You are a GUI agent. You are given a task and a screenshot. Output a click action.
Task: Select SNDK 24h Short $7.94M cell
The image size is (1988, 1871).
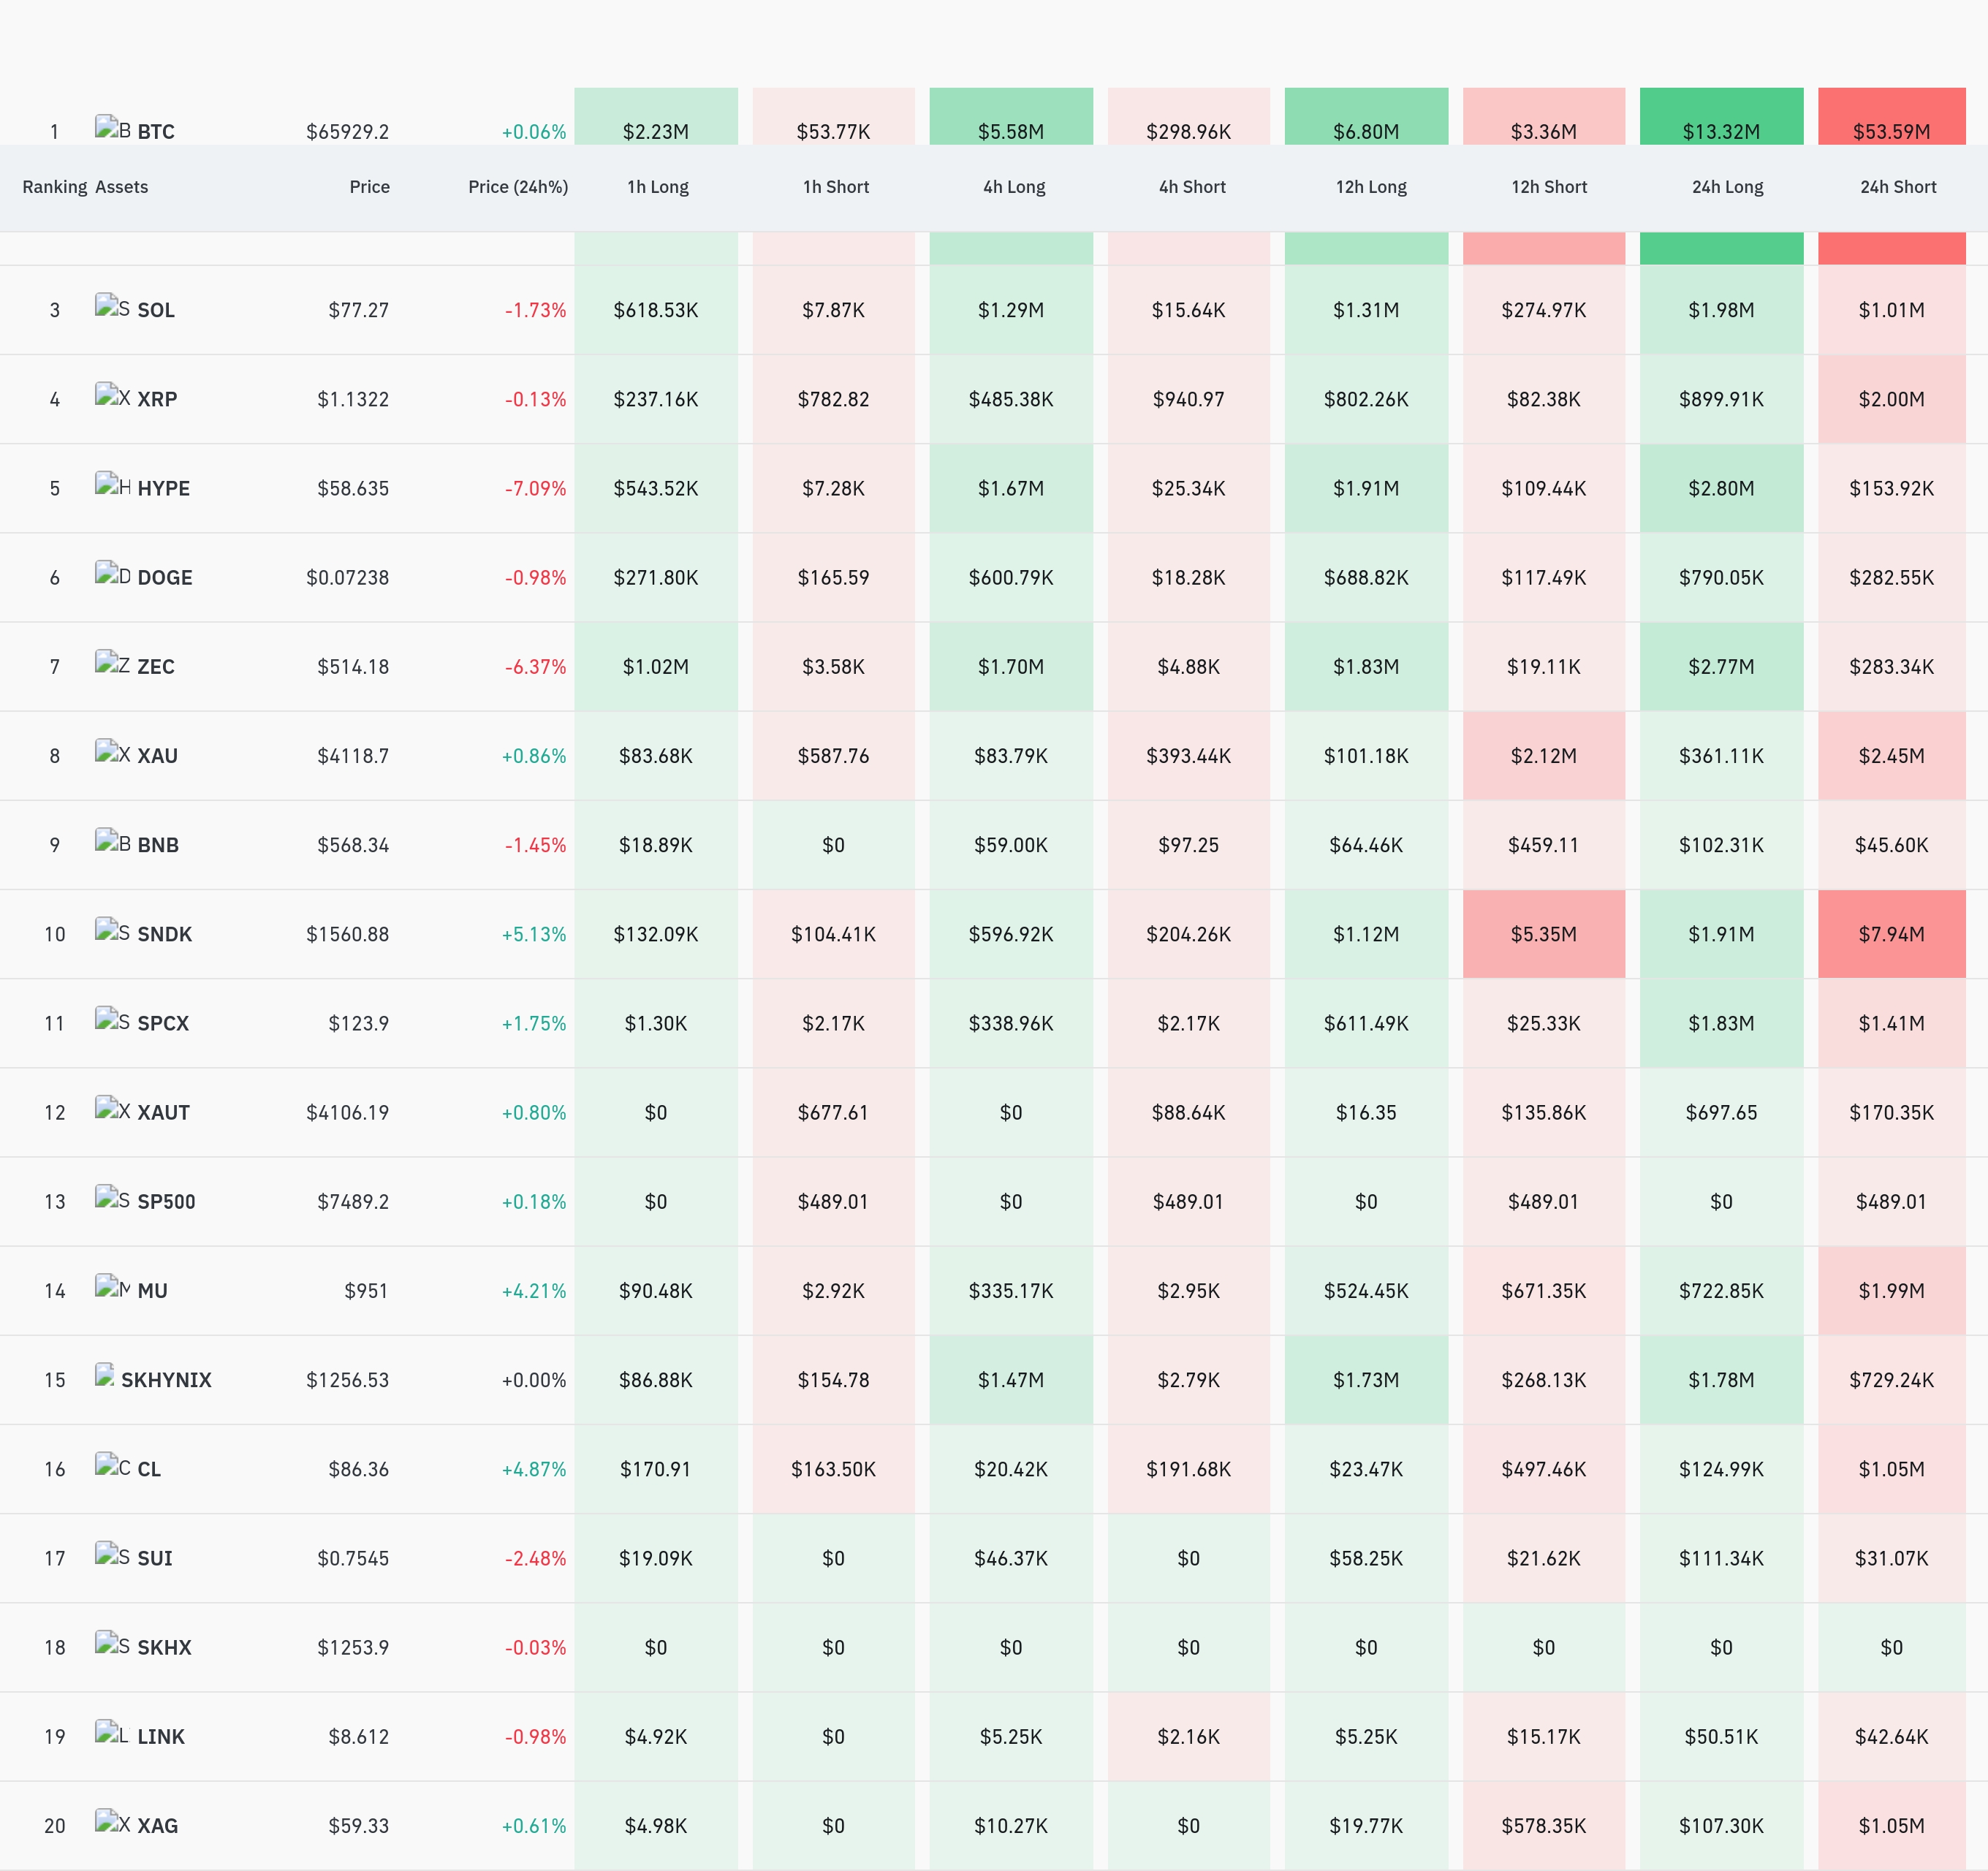click(1892, 934)
